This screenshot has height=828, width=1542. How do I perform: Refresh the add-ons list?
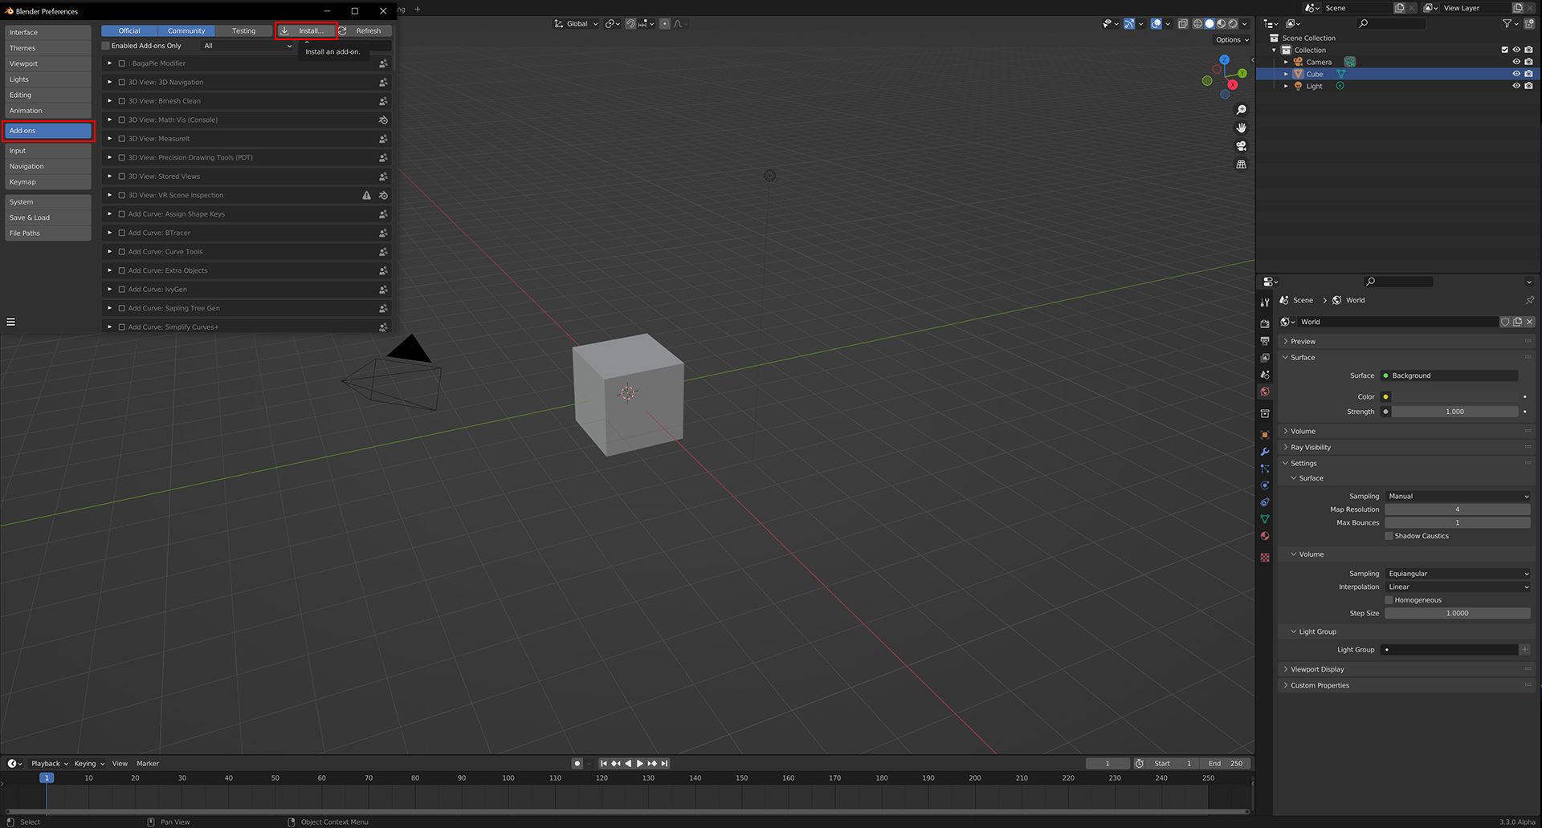(363, 30)
